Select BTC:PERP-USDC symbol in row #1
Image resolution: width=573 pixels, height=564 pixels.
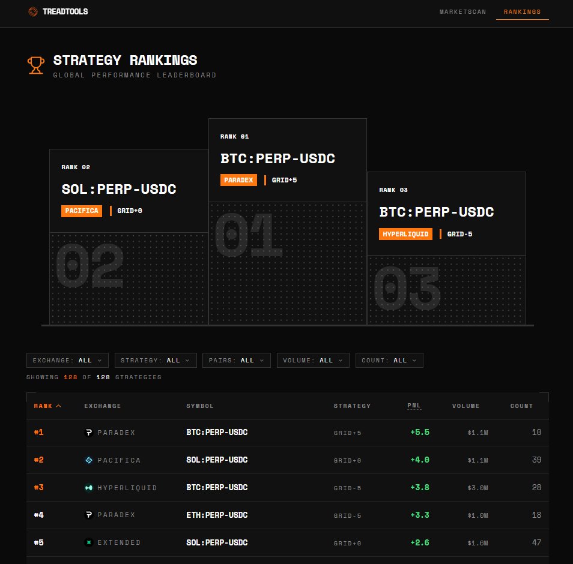click(217, 432)
